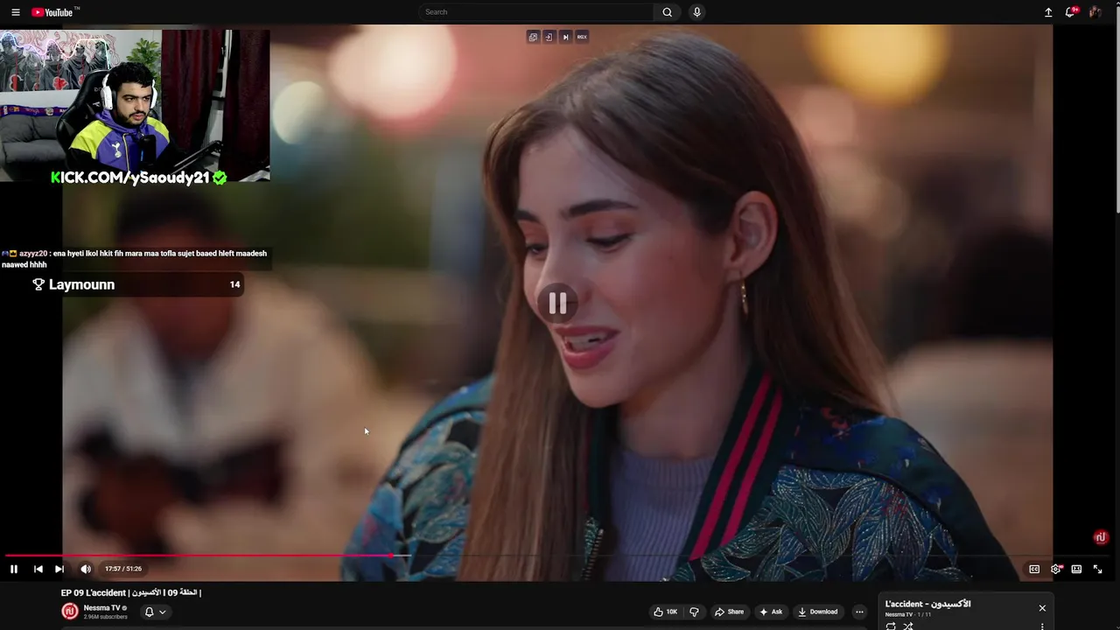Seek on the red progress bar
Screen dimensions: 1120x630
[x=199, y=556]
